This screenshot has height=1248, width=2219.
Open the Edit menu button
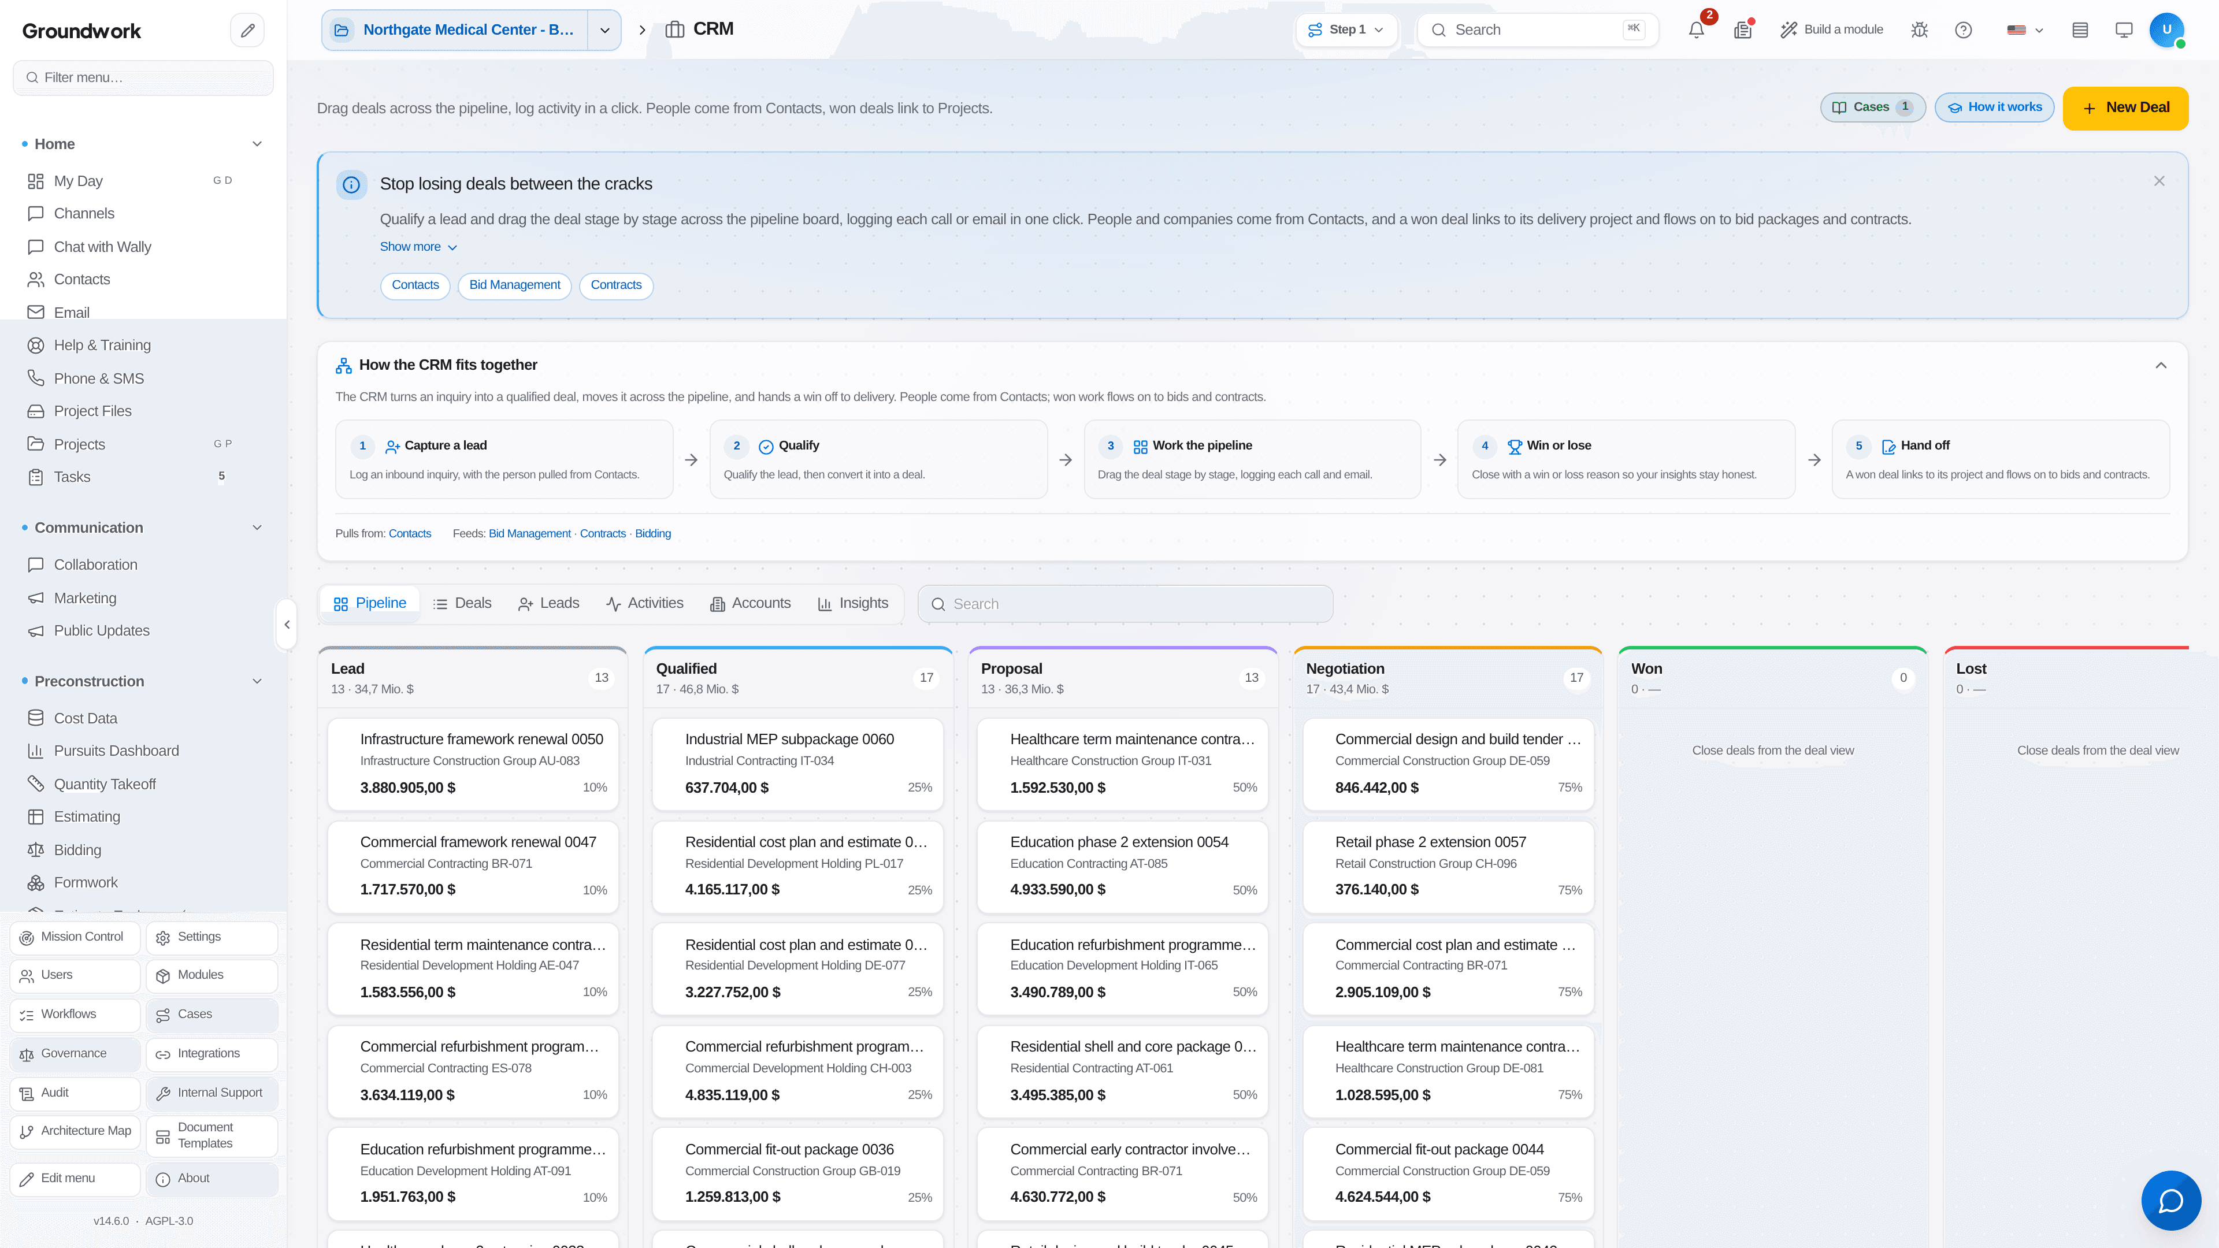click(x=75, y=1179)
